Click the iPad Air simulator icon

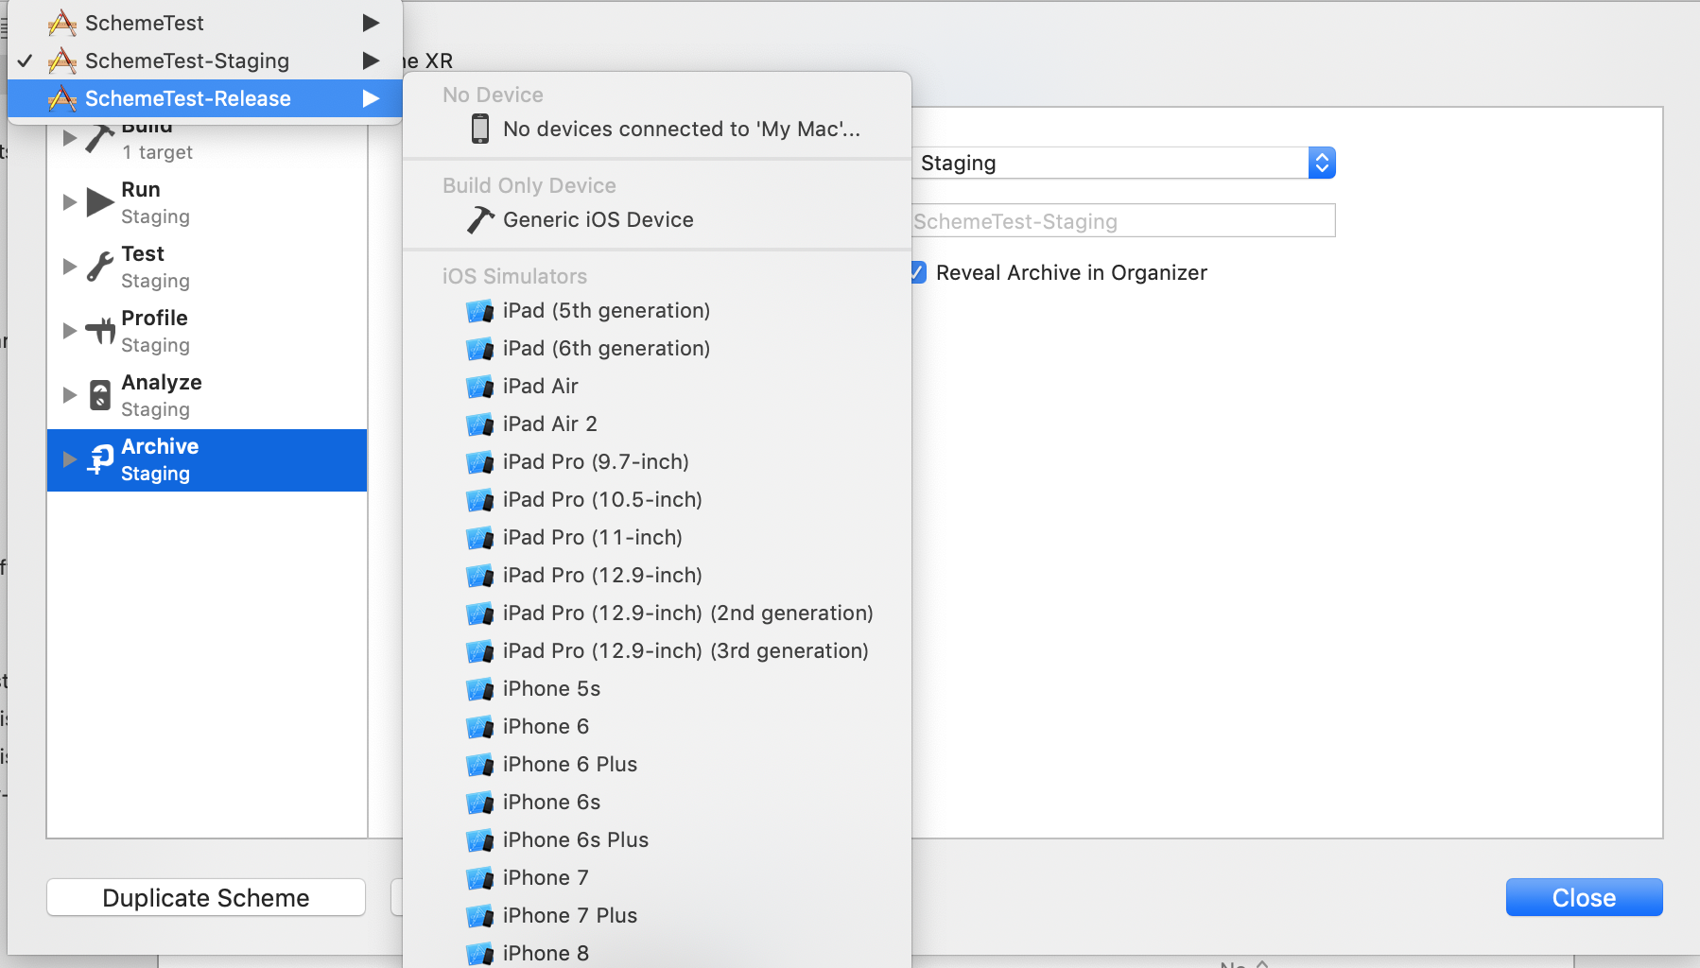click(480, 387)
